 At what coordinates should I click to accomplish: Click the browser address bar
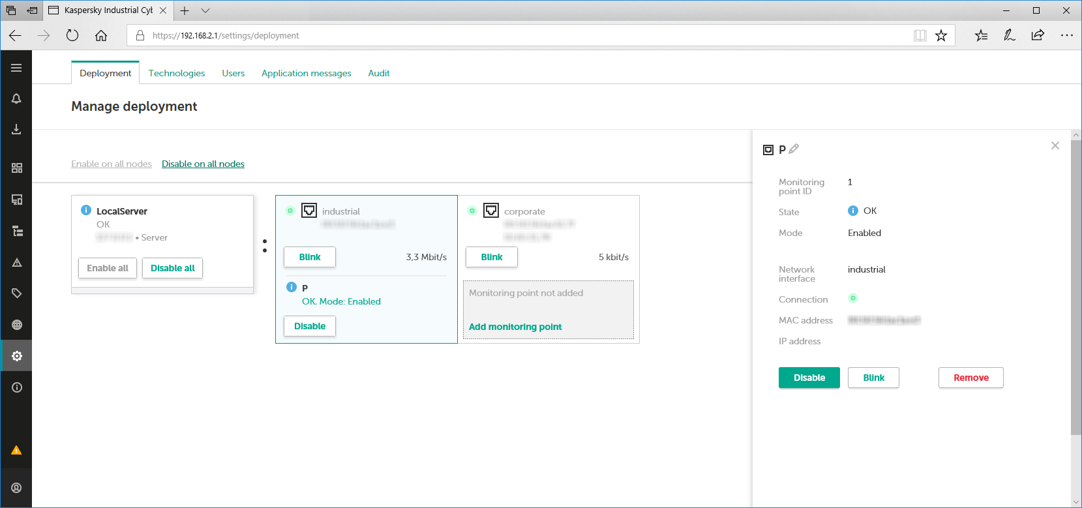click(522, 35)
